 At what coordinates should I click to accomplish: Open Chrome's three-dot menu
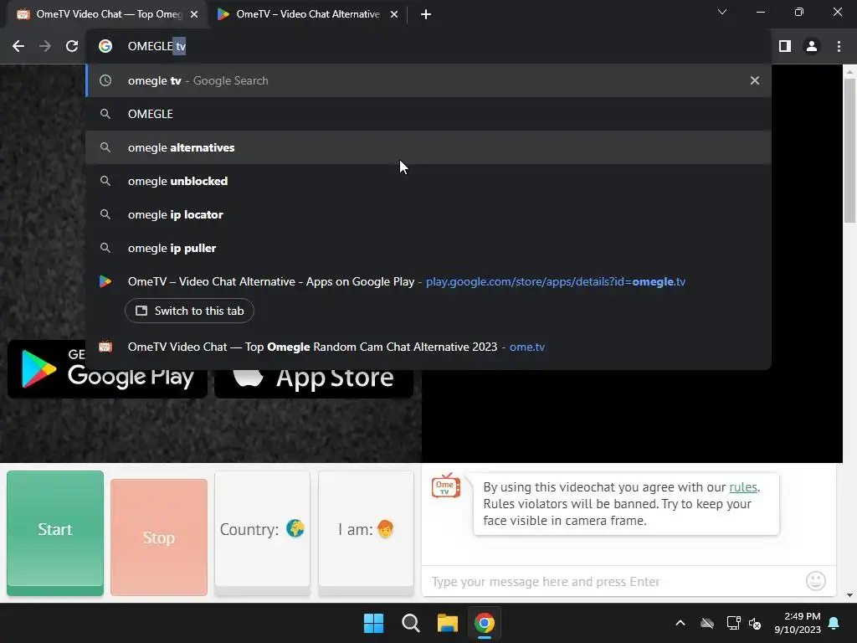(839, 47)
